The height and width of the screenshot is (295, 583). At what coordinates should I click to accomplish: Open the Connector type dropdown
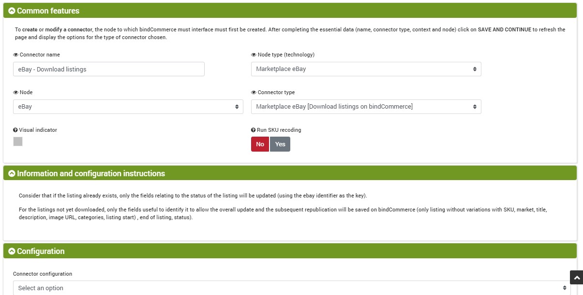tap(366, 107)
